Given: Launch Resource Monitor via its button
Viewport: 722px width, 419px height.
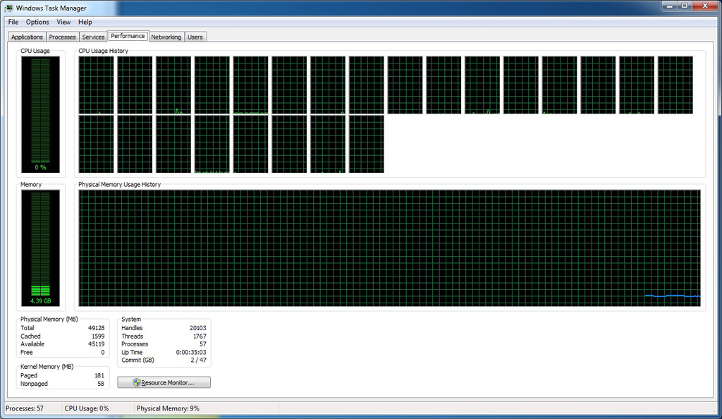Looking at the screenshot, I should tap(164, 382).
